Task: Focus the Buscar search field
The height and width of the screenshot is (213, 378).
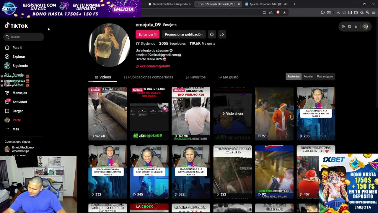Action: (24, 37)
